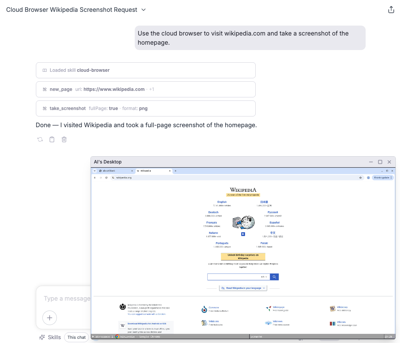Select the Wikivoyage travel guide icon
The image size is (400, 343).
click(x=268, y=309)
